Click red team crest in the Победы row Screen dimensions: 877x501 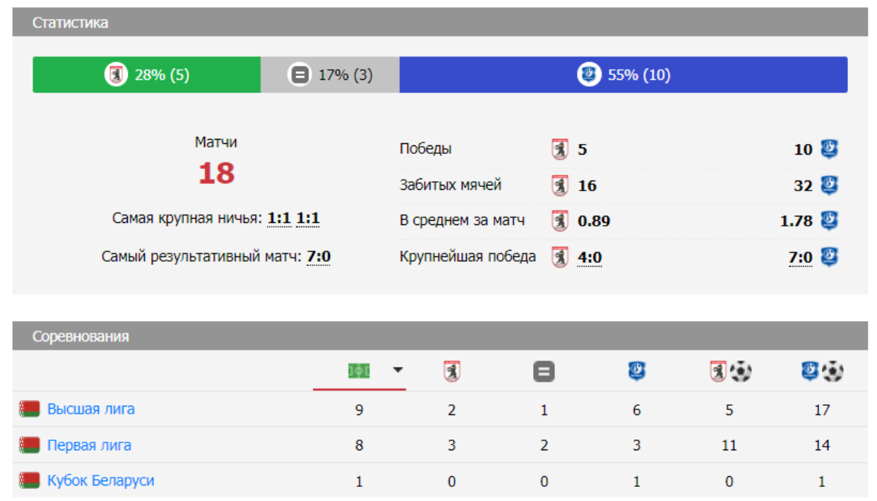point(560,150)
